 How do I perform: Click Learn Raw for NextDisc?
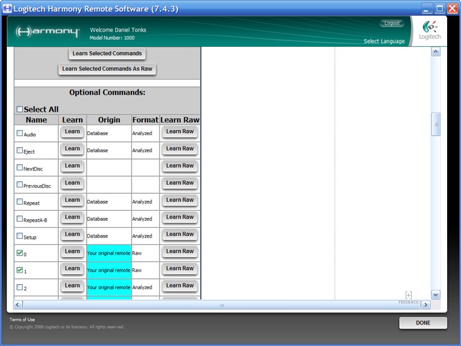click(x=180, y=166)
